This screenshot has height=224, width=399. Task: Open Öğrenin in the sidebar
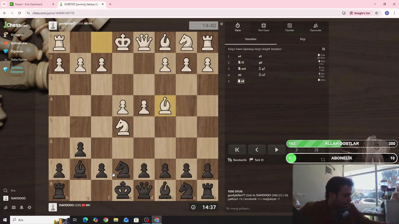click(17, 51)
